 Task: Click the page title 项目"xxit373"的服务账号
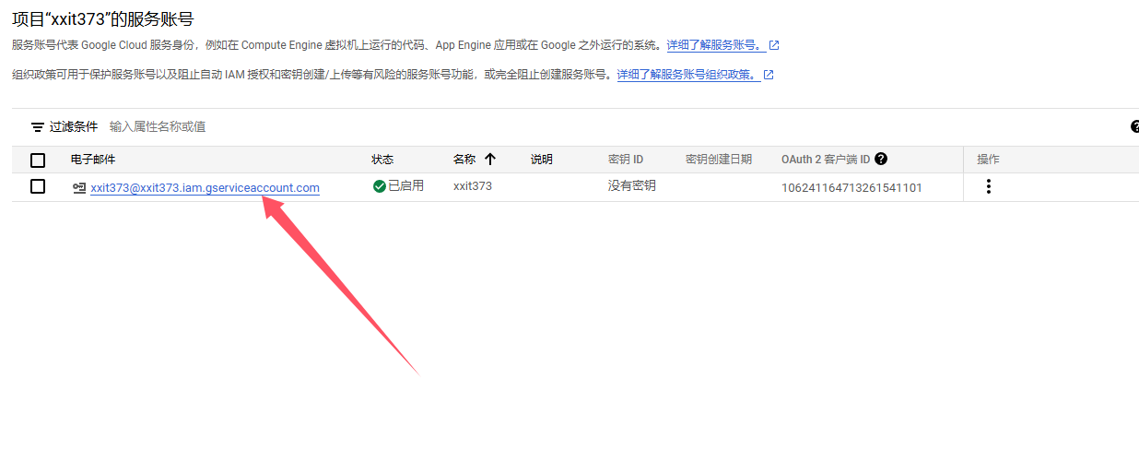tap(102, 18)
